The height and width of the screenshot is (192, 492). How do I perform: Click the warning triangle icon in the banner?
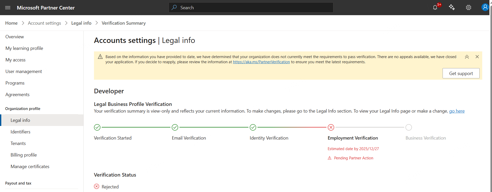100,57
